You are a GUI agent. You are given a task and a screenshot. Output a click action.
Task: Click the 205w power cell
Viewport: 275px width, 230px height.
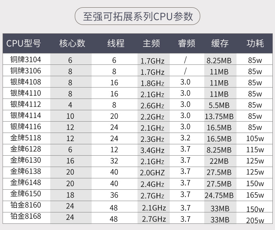pyautogui.click(x=255, y=220)
